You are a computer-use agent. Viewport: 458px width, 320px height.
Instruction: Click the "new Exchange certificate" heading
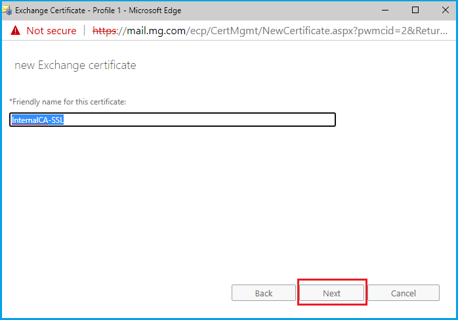[x=75, y=65]
